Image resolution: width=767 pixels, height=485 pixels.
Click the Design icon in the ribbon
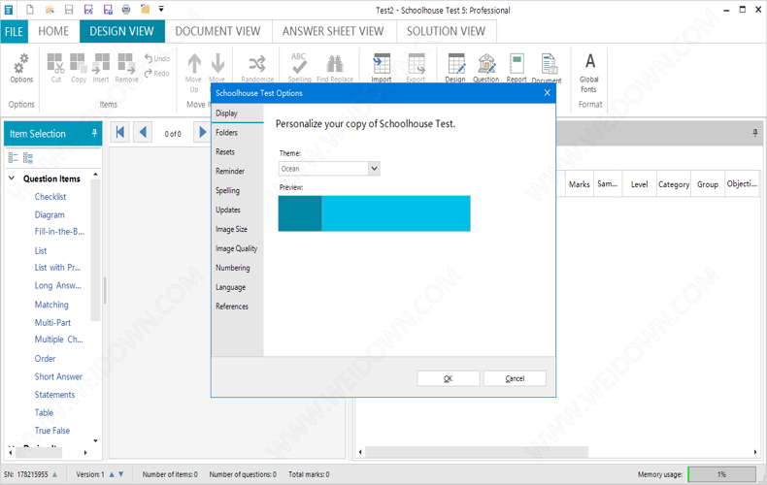coord(455,66)
